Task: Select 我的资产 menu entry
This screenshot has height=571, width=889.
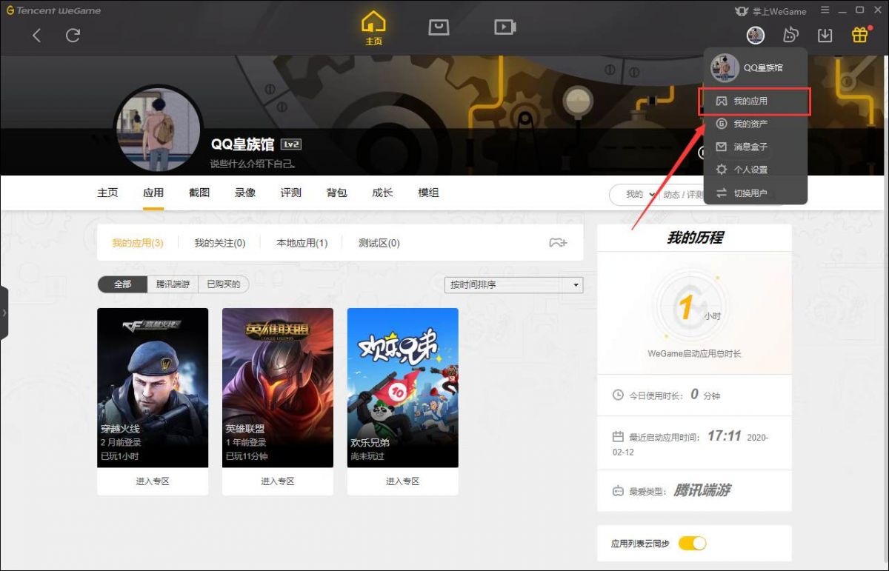Action: [755, 124]
